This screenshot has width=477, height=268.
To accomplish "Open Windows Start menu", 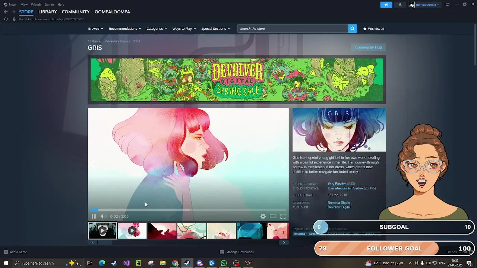I will [x=6, y=263].
